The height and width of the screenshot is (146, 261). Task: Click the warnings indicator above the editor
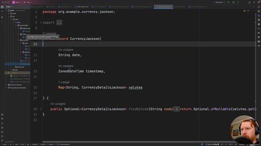tap(245, 11)
